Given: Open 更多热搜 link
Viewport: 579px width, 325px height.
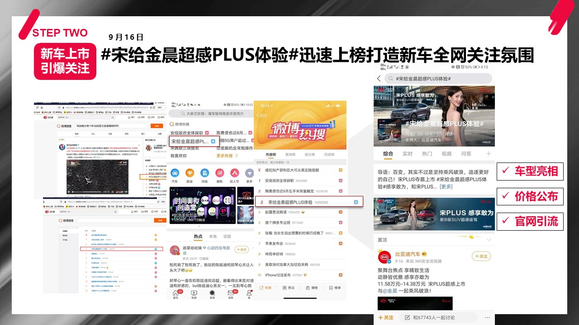Looking at the screenshot, I should pyautogui.click(x=227, y=156).
